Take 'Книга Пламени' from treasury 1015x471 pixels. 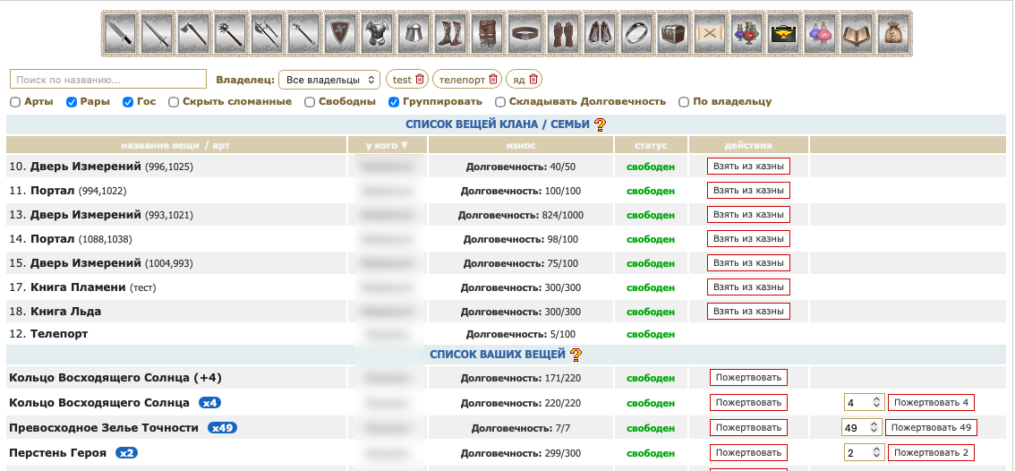[x=748, y=287]
